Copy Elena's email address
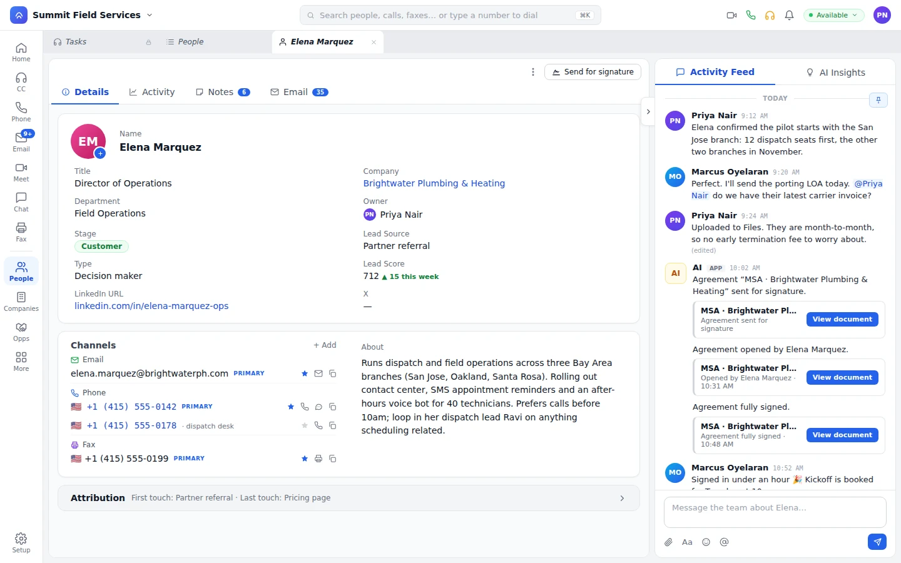The image size is (901, 563). coord(333,373)
